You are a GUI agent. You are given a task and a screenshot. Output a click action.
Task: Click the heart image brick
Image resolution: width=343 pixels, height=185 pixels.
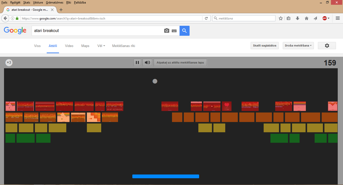point(227,106)
